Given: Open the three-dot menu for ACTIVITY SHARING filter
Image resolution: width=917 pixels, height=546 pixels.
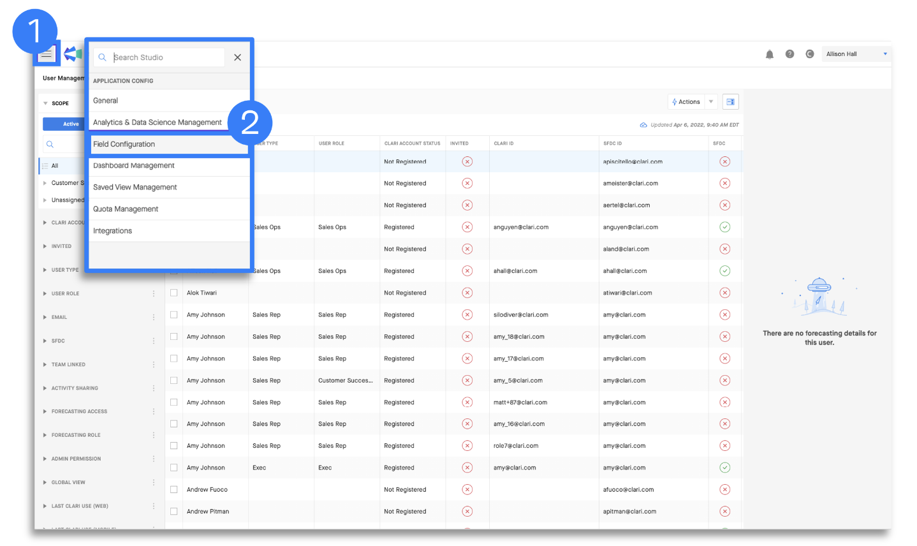Looking at the screenshot, I should click(x=154, y=388).
